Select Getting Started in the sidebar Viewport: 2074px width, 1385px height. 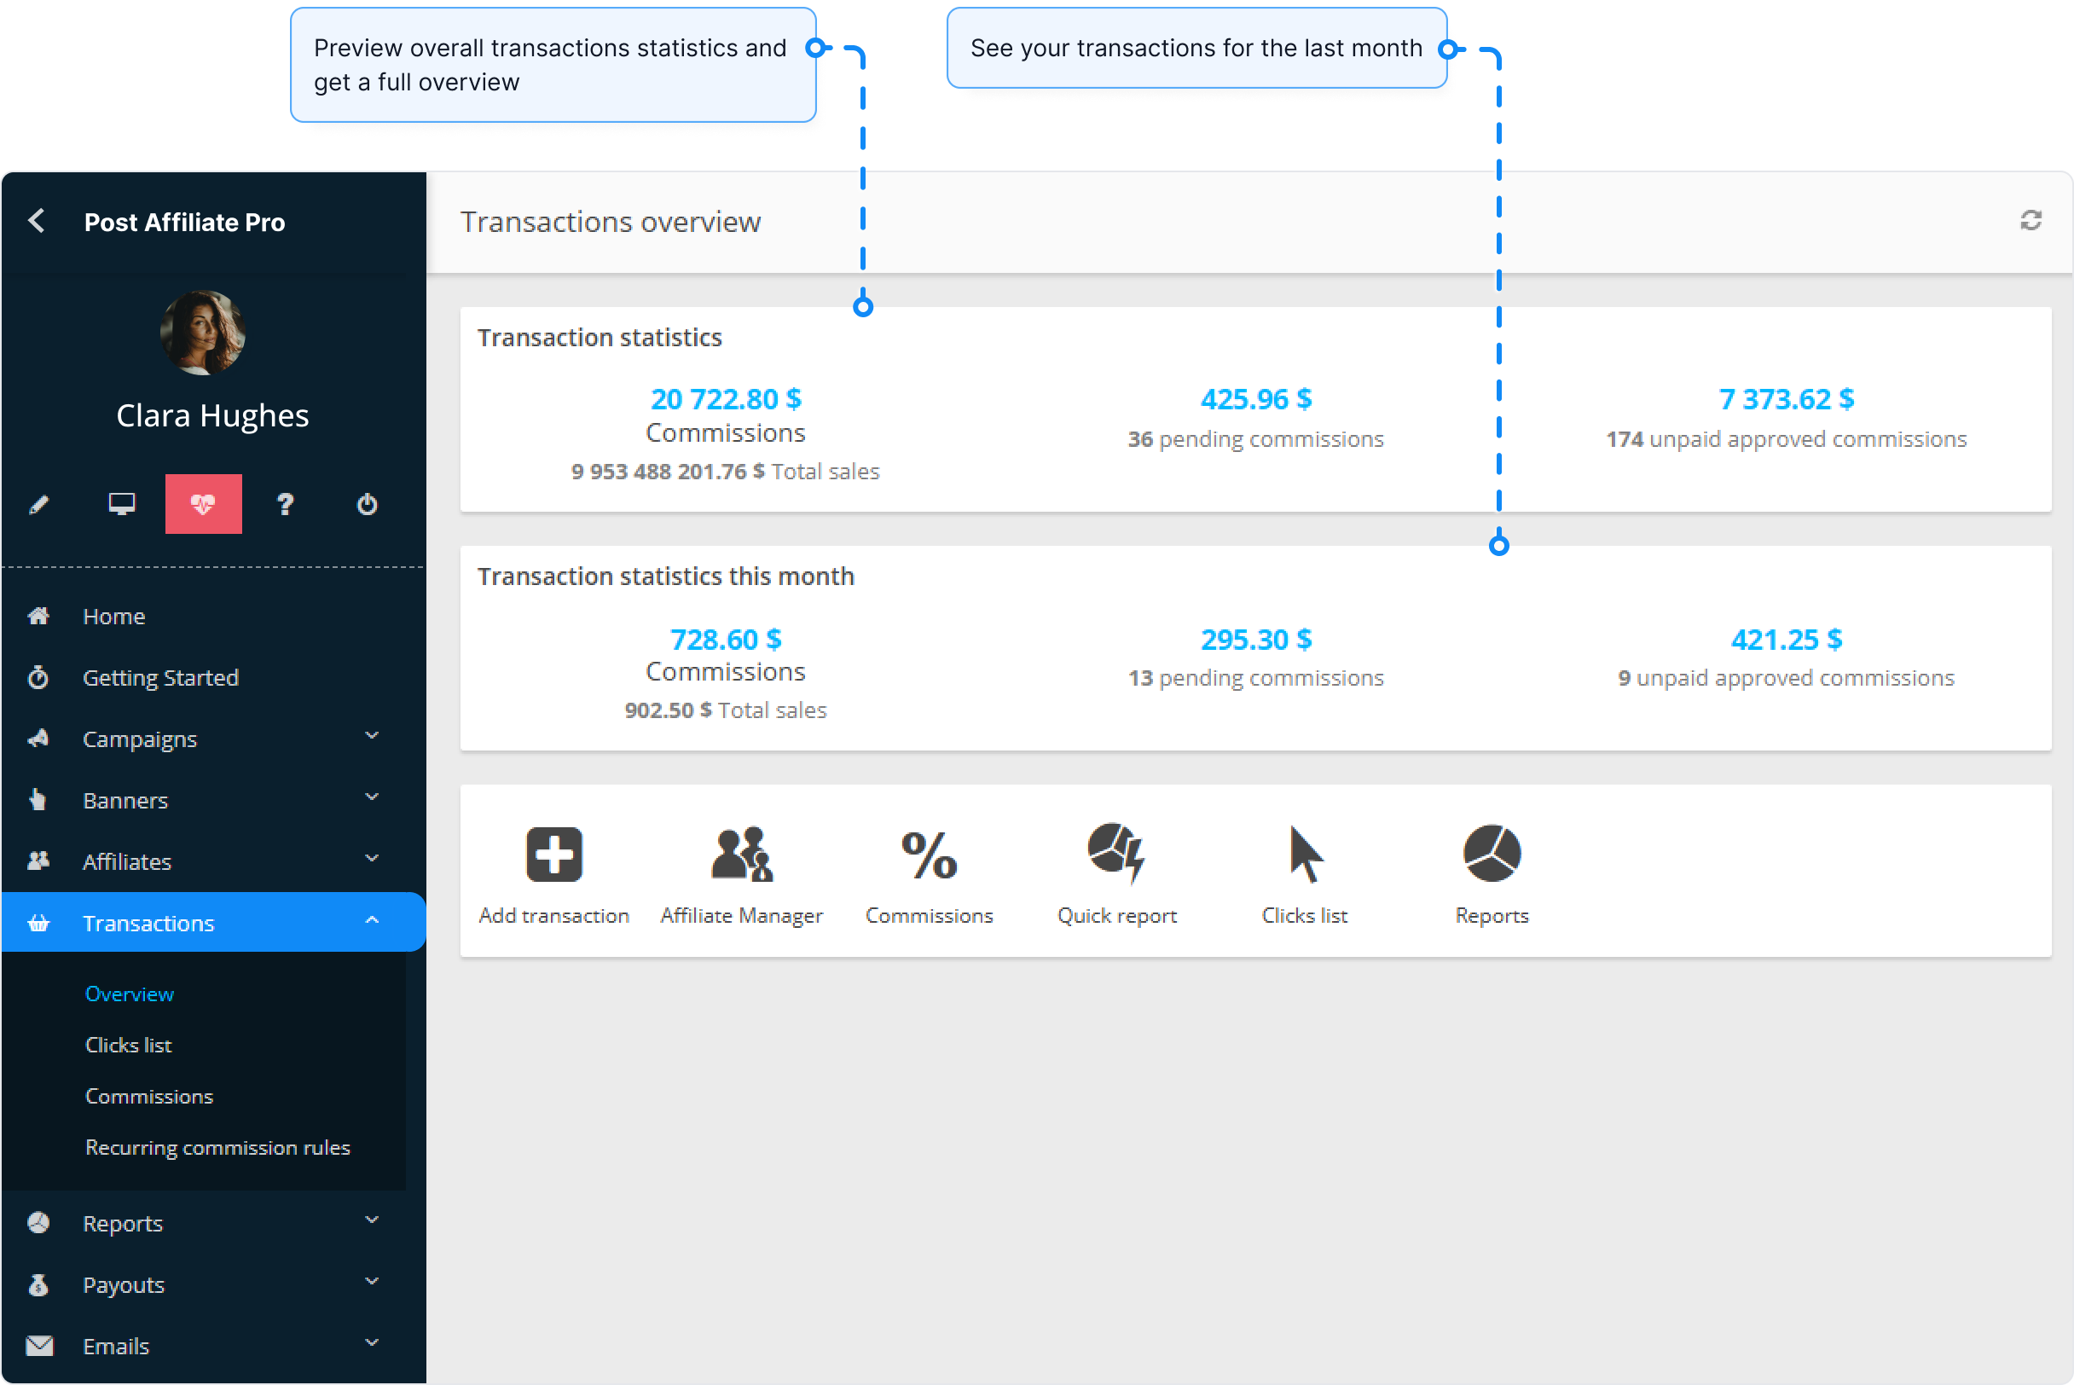pos(161,677)
